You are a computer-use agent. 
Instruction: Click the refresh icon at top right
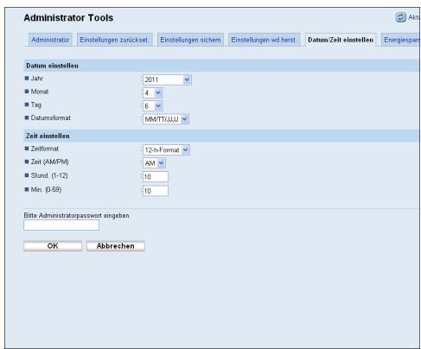click(x=400, y=17)
